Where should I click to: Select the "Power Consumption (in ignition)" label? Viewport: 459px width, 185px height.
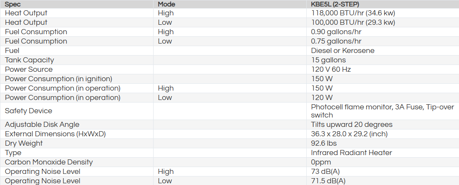coord(59,79)
